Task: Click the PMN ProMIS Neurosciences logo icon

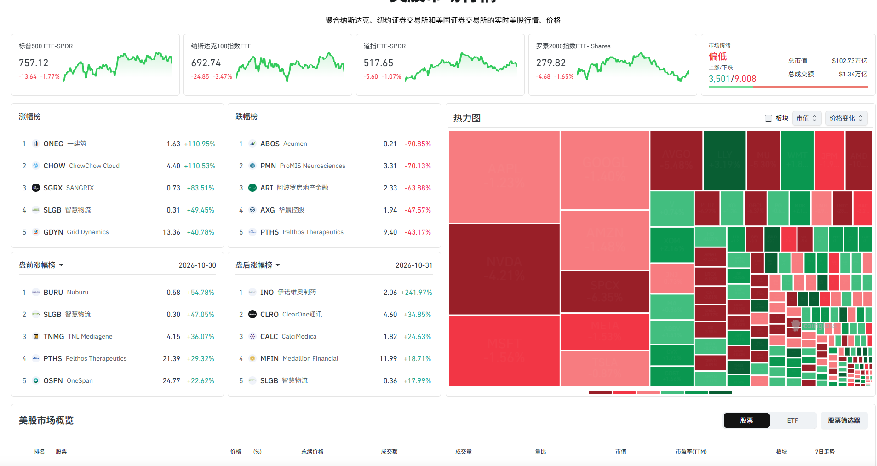Action: click(x=252, y=166)
